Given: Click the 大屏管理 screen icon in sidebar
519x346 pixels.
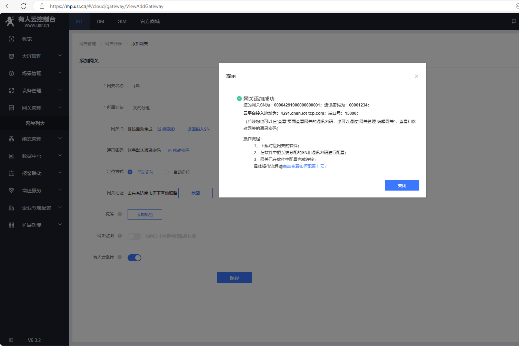Looking at the screenshot, I should pos(11,56).
